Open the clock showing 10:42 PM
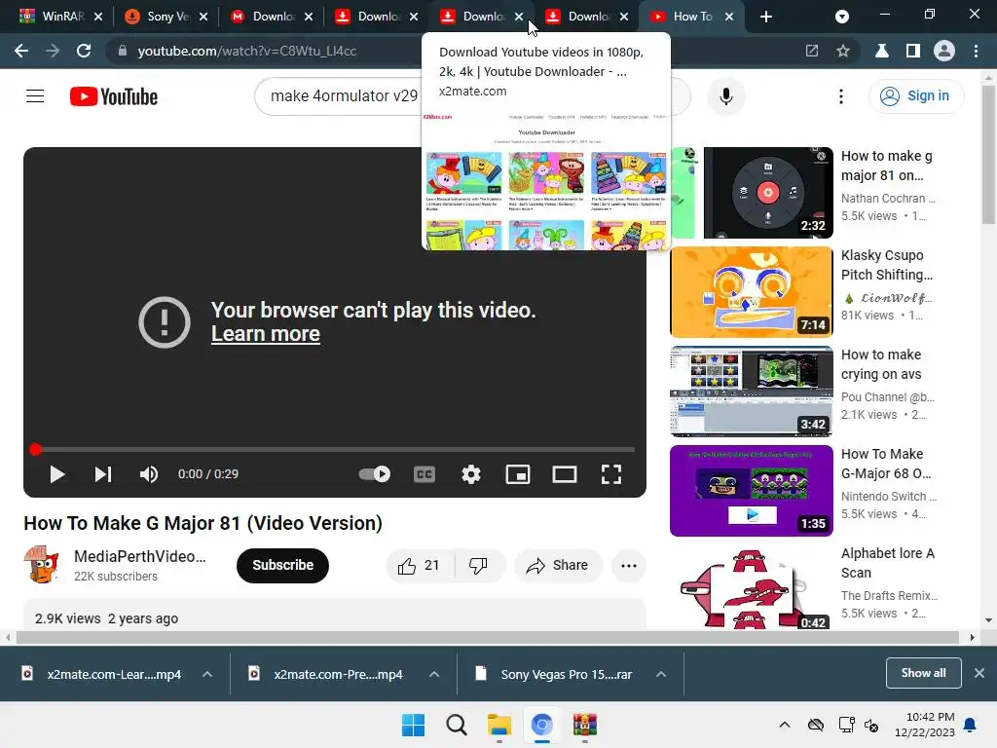This screenshot has height=748, width=997. [925, 725]
